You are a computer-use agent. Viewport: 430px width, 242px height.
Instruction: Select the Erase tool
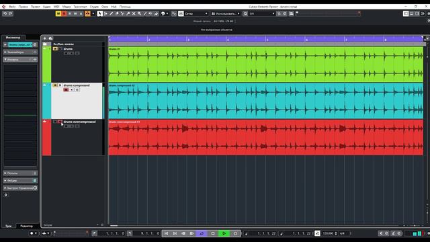pos(117,13)
